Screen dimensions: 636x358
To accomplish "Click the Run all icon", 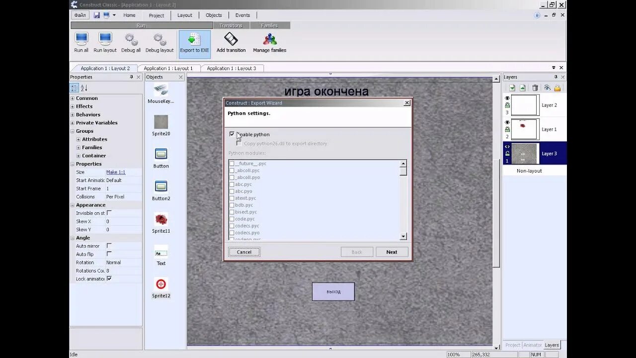I will click(81, 39).
